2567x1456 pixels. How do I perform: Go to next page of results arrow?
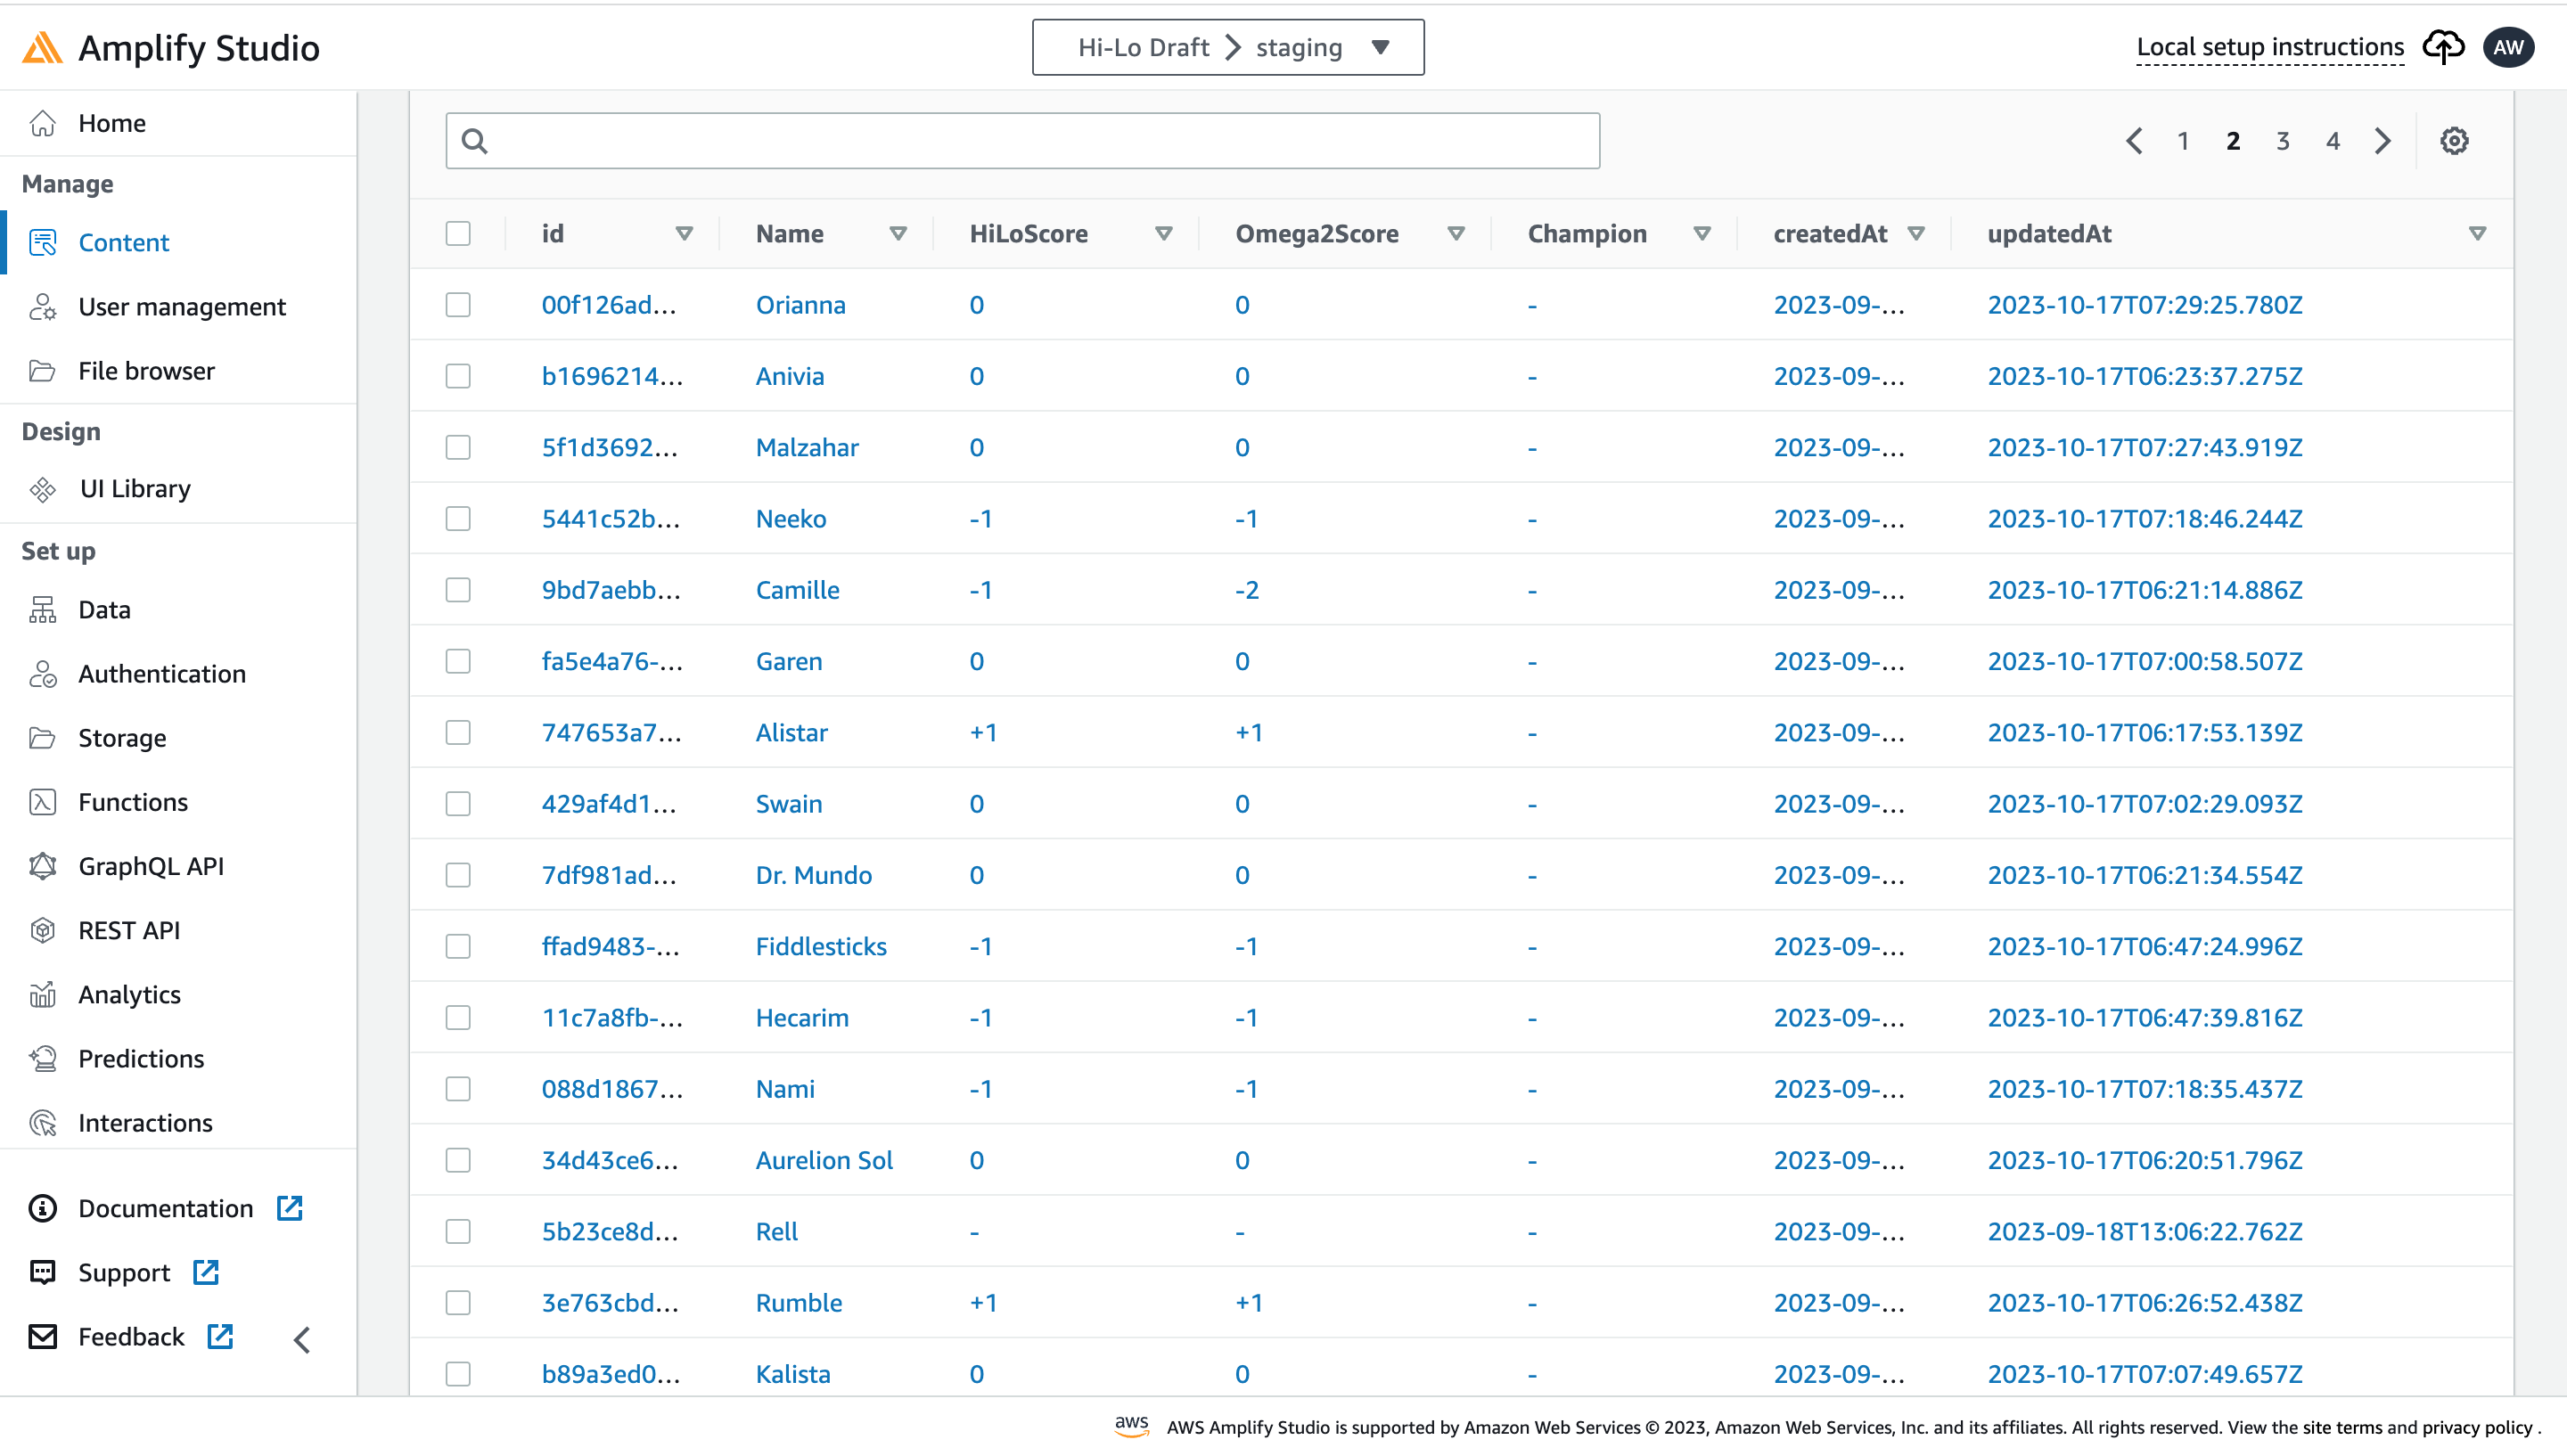tap(2383, 141)
